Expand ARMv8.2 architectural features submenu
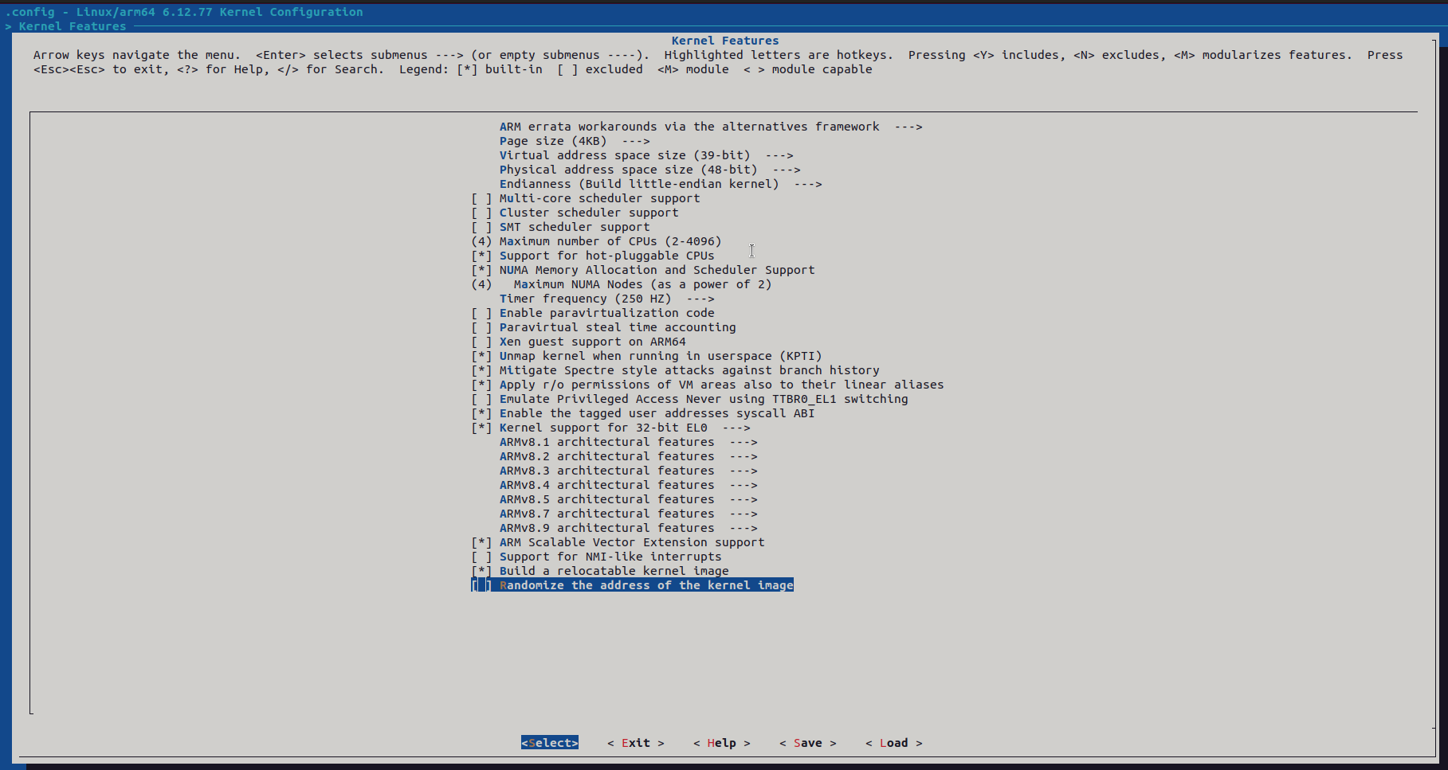The width and height of the screenshot is (1448, 770). click(629, 456)
